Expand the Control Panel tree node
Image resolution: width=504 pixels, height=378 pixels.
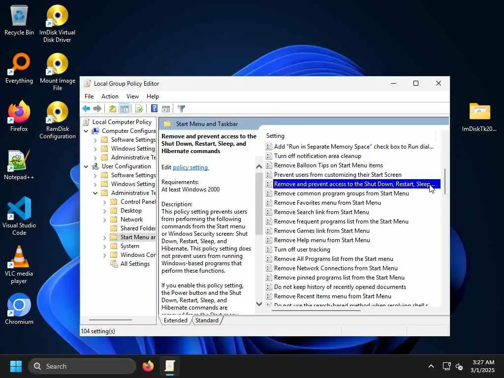pos(104,202)
